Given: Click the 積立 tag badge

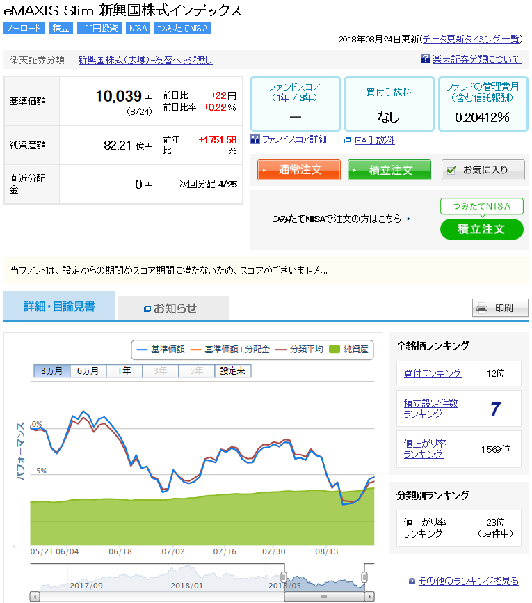Looking at the screenshot, I should coord(61,28).
